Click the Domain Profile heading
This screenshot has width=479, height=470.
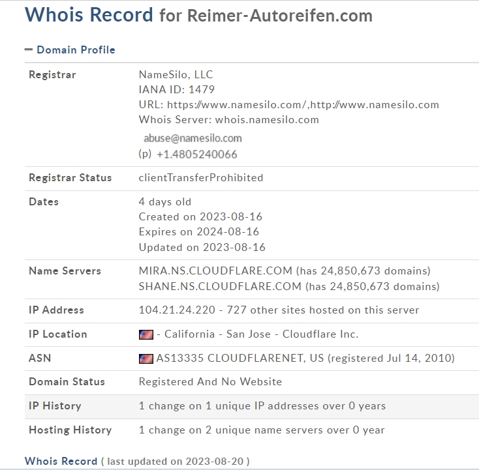[76, 50]
